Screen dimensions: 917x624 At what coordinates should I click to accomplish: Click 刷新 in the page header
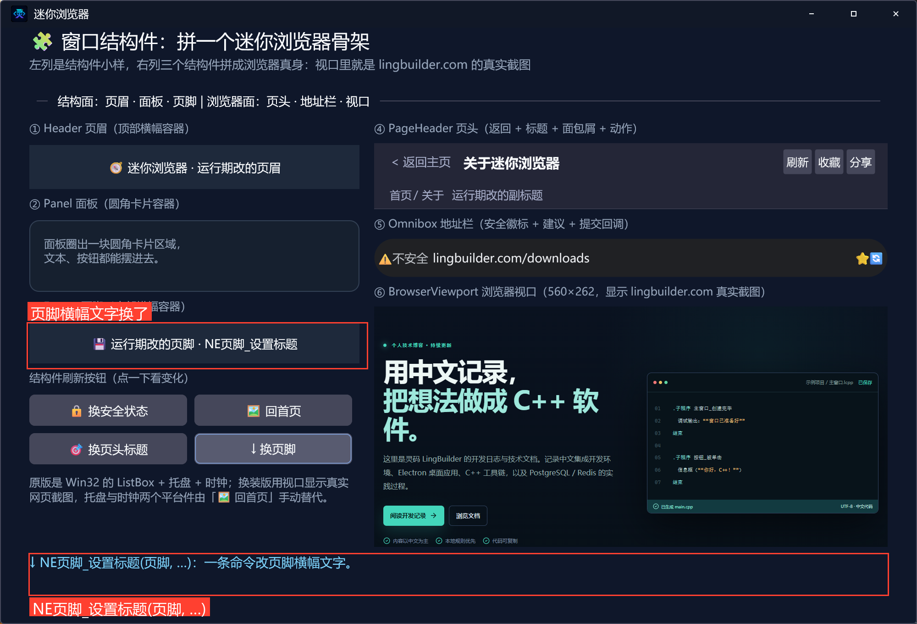pos(797,162)
